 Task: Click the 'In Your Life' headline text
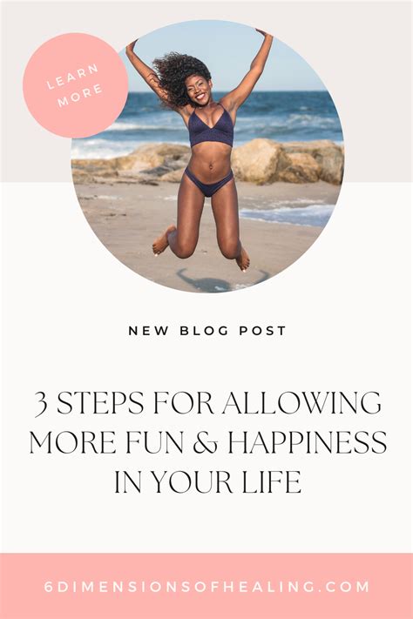208,481
